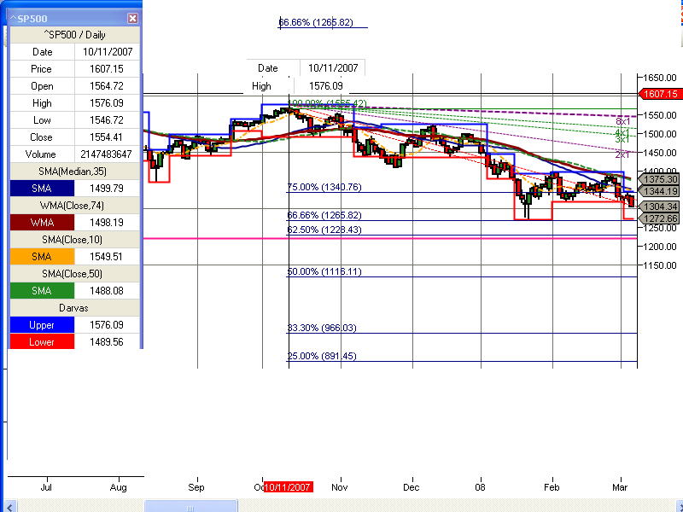Click the blue Darvas Upper swatch
The image size is (683, 512).
(x=42, y=325)
